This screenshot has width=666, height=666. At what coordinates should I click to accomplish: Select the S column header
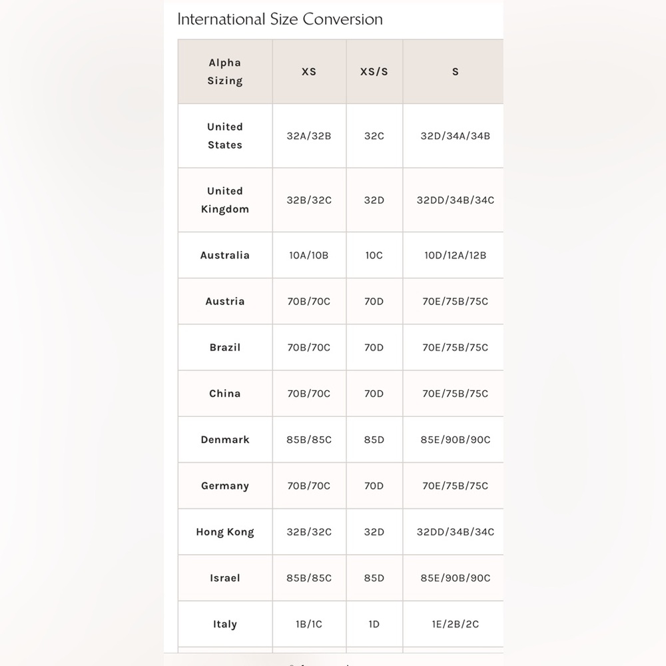pos(454,72)
